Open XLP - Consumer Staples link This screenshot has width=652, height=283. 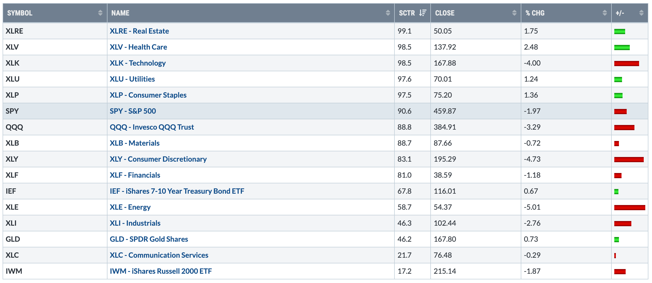(x=148, y=95)
